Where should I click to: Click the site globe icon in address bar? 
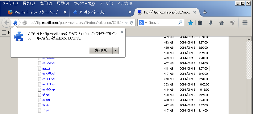24,23
